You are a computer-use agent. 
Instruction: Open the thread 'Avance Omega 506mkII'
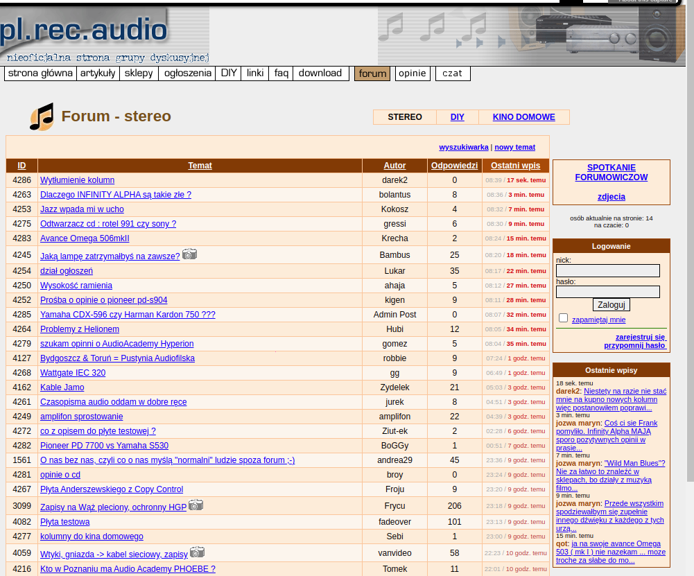(x=85, y=238)
